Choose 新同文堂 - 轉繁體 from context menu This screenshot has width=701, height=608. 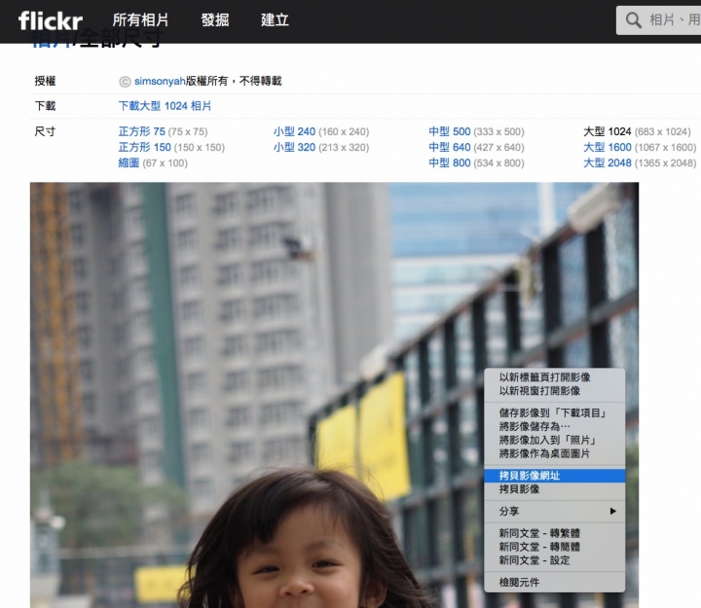click(554, 533)
